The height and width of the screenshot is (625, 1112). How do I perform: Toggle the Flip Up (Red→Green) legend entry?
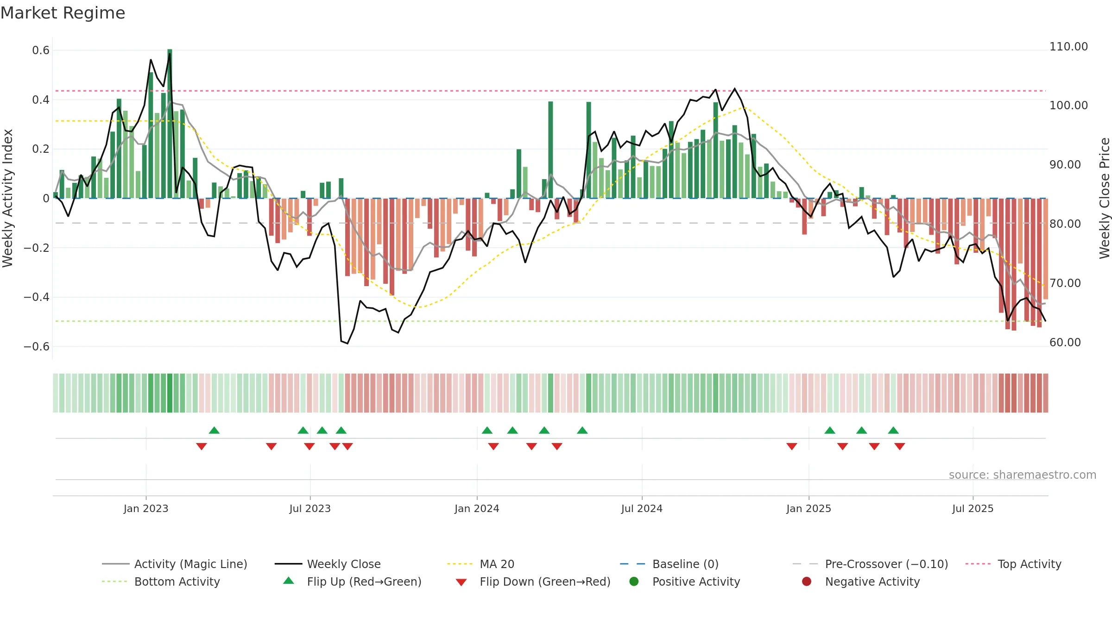point(352,581)
